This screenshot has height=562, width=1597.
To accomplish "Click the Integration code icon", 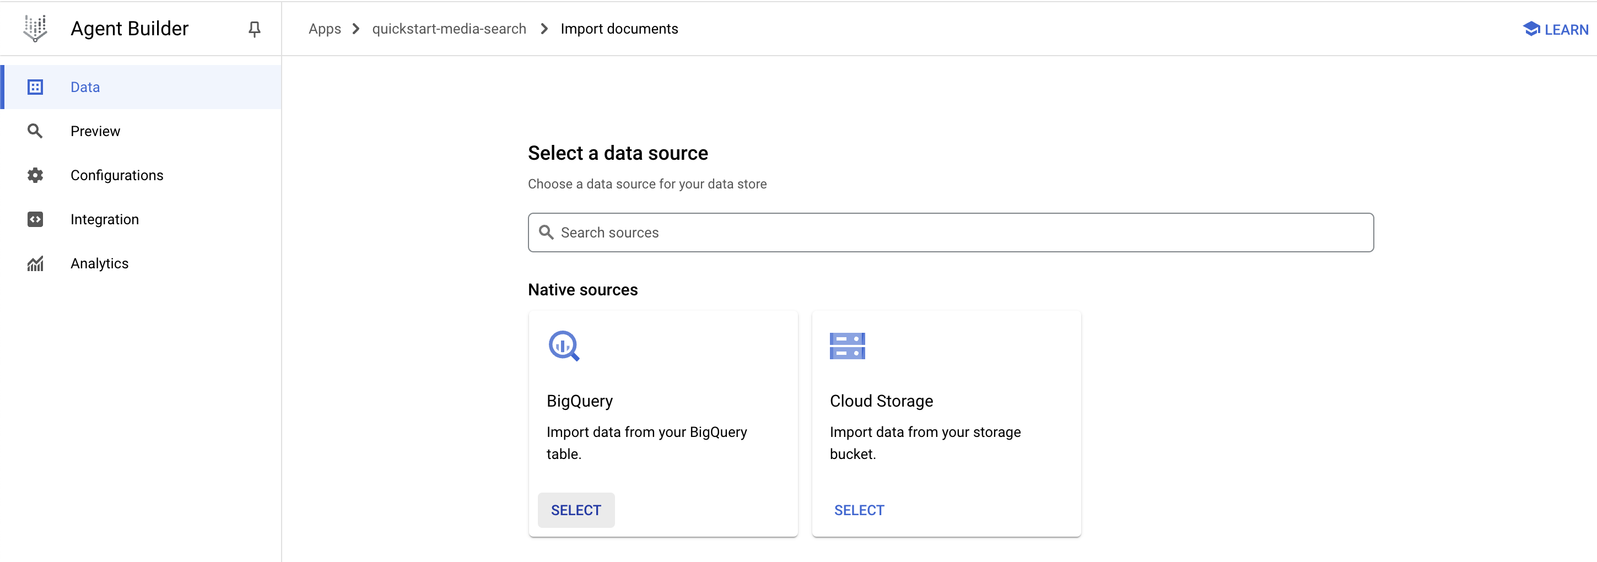I will [35, 219].
